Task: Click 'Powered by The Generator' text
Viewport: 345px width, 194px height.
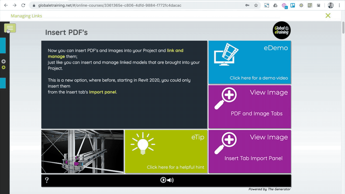Action: (x=270, y=189)
